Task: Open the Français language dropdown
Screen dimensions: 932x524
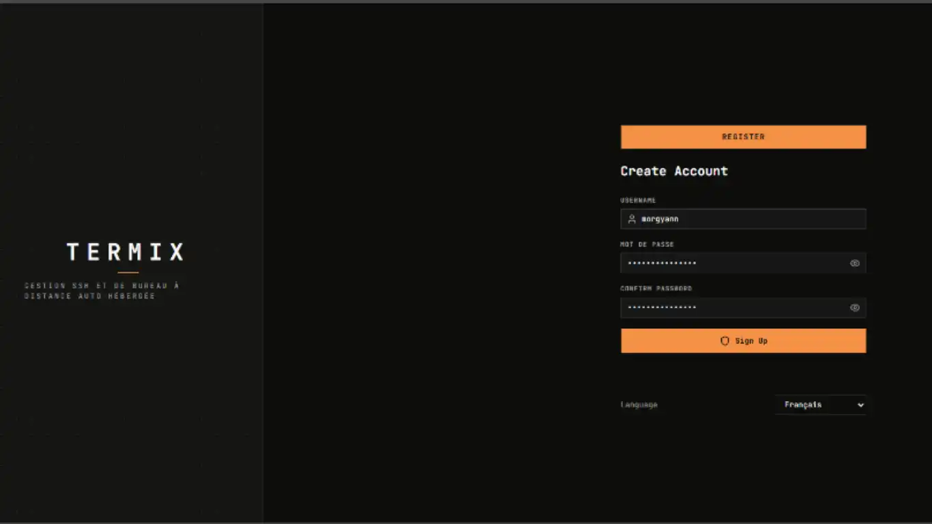Action: coord(821,405)
